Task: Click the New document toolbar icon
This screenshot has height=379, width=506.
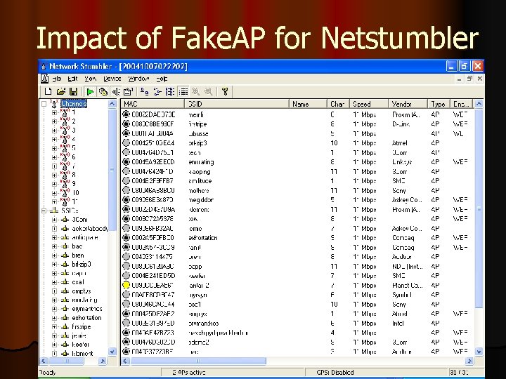Action: click(48, 91)
